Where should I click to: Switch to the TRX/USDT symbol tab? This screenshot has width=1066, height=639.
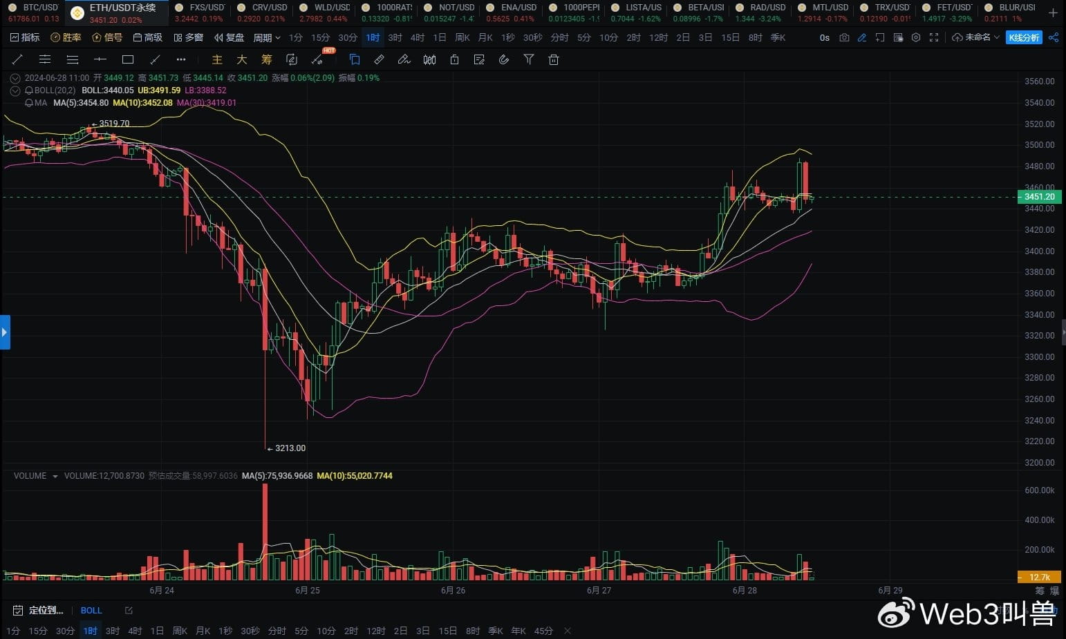(x=885, y=12)
